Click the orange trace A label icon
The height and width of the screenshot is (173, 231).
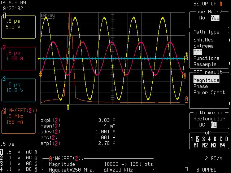point(4,111)
